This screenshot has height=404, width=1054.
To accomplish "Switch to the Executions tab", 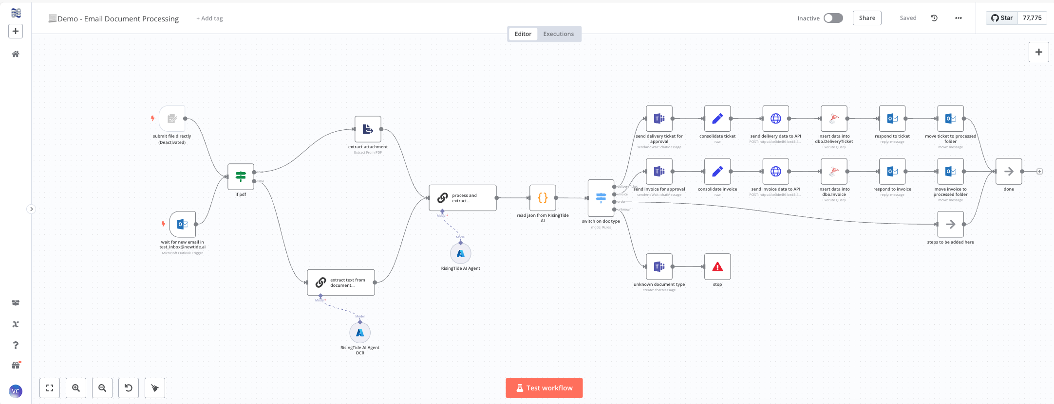I will (x=558, y=34).
